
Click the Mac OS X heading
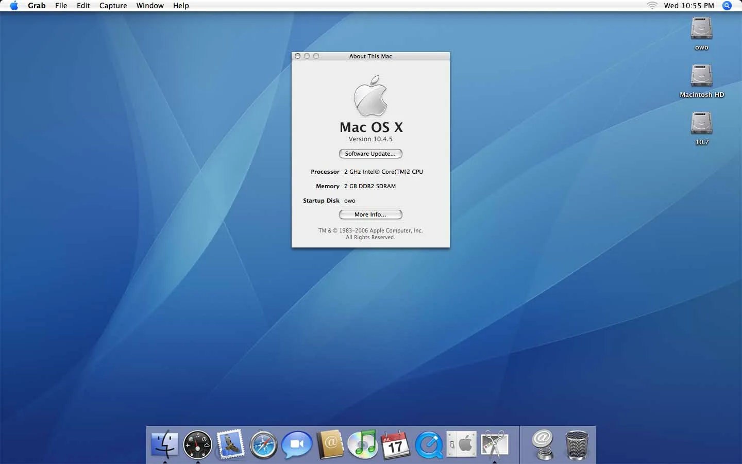371,127
